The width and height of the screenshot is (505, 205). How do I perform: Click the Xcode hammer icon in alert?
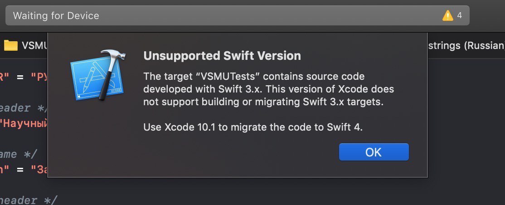pyautogui.click(x=97, y=75)
